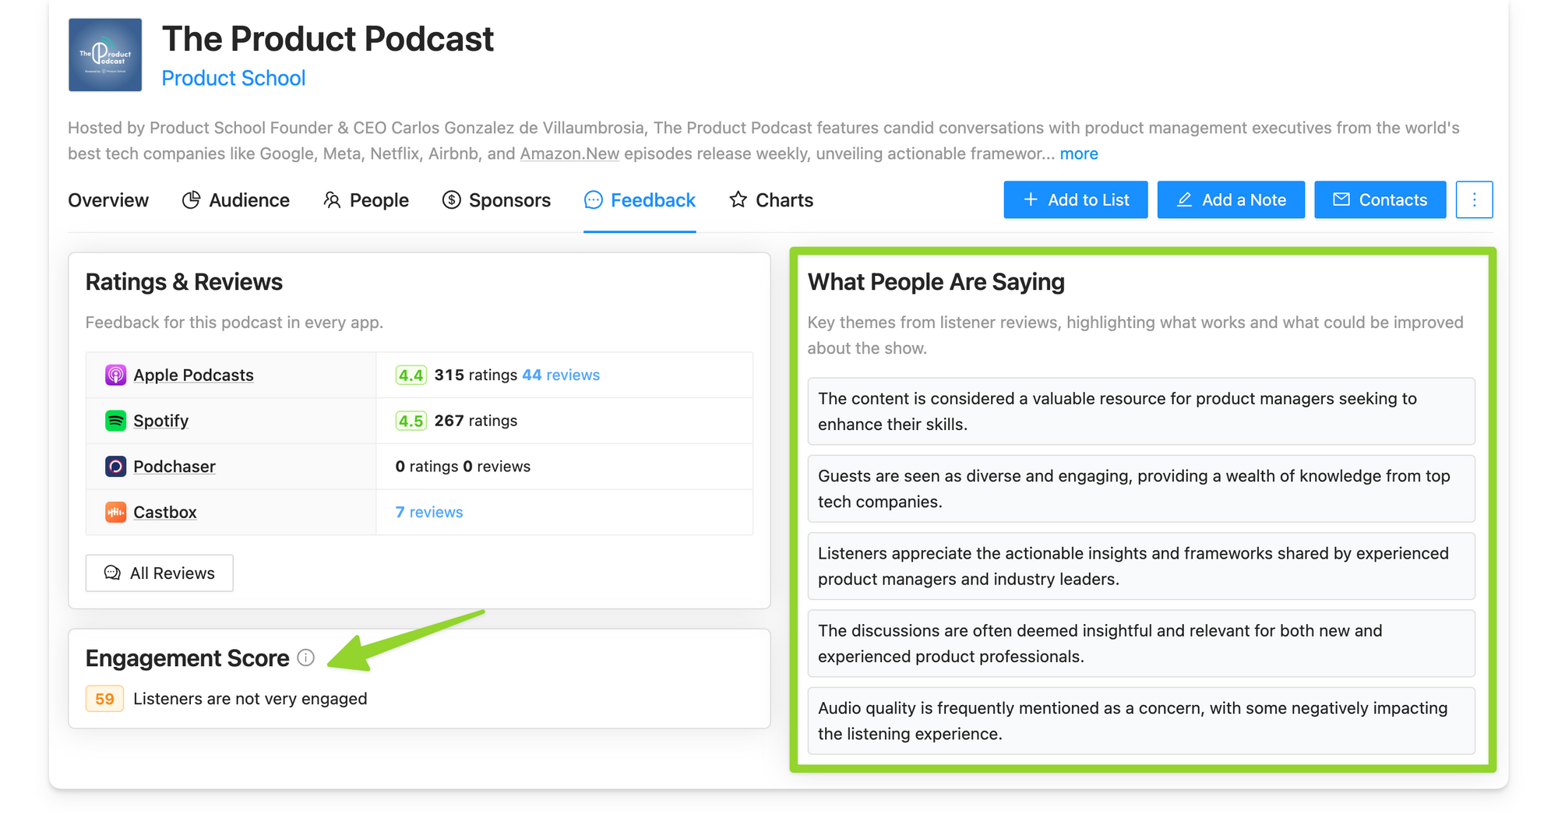Select the insightful and relevant discussions theme
Screen dimensions: 1558x818
click(x=1141, y=643)
